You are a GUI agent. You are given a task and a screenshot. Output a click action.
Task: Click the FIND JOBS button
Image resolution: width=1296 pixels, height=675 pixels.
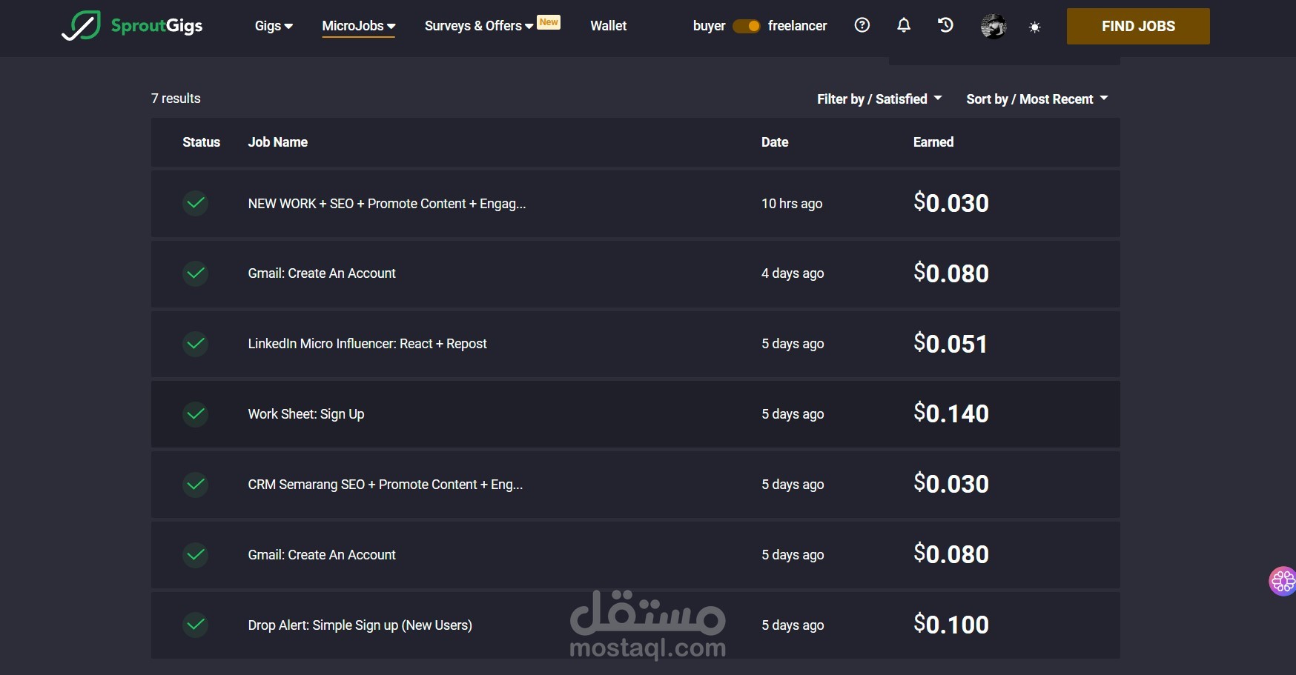pos(1138,27)
